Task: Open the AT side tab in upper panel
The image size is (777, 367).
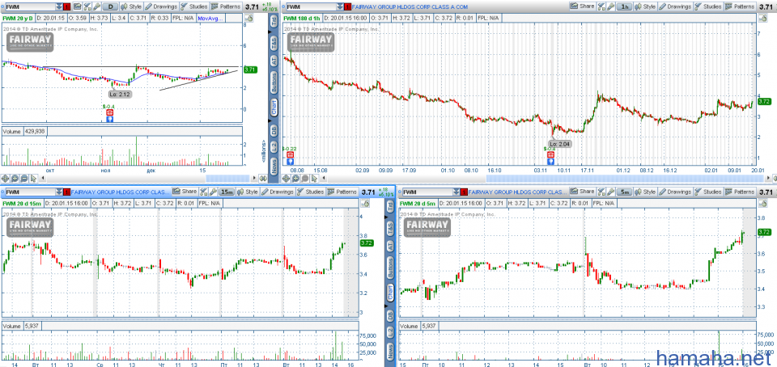Action: pyautogui.click(x=274, y=61)
